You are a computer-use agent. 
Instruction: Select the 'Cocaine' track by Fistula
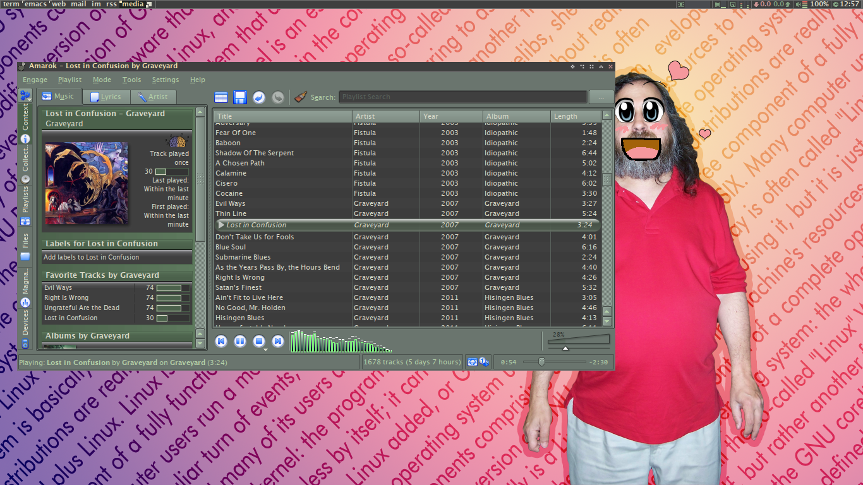(406, 193)
